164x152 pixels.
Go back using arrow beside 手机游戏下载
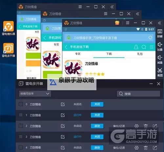click(66, 47)
